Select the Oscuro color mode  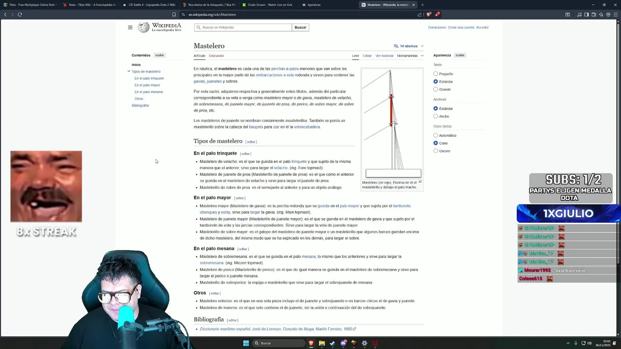436,151
